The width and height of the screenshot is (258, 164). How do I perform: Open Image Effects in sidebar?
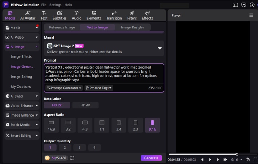[21, 56]
